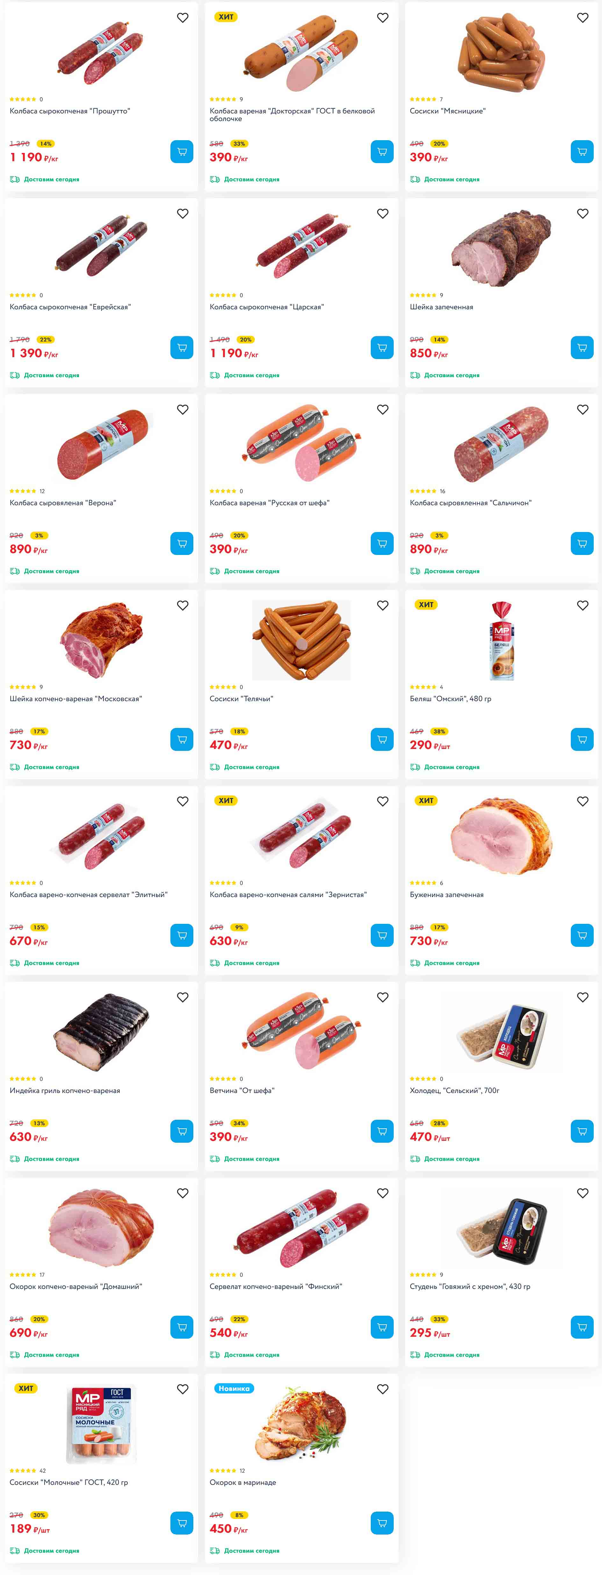
Task: Open Сервелат копчено-вареный "Финский" title link
Action: [276, 1286]
